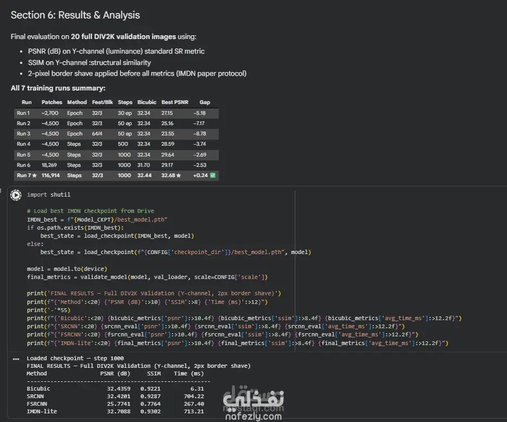Click the '18,269' patches value
This screenshot has width=507, height=422.
[49, 165]
